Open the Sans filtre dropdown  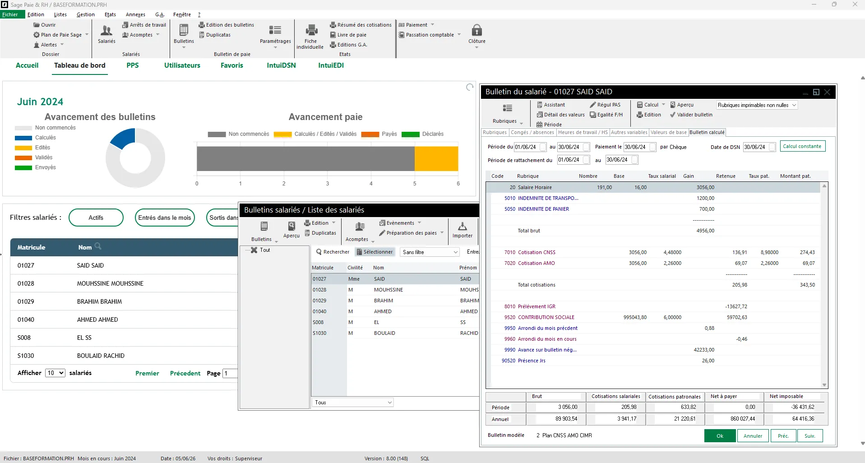[x=430, y=252]
